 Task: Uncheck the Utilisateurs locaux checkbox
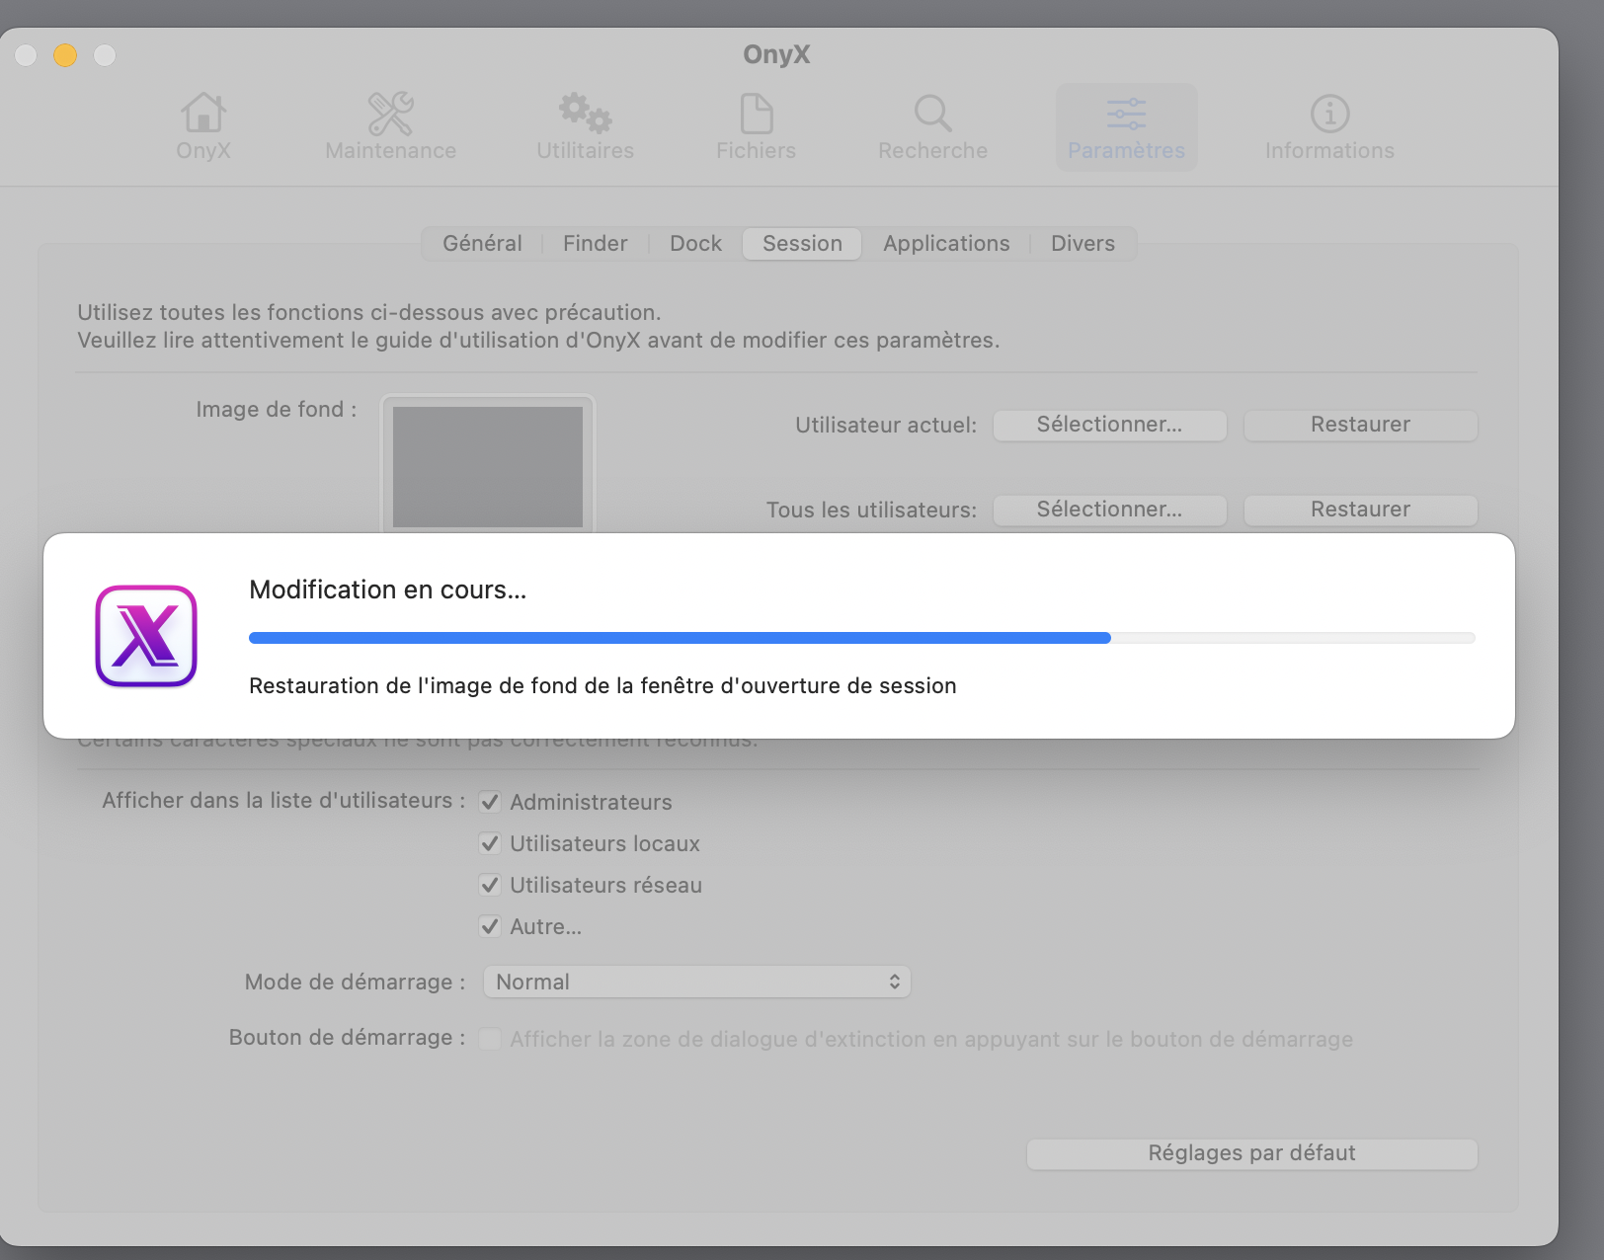(x=490, y=843)
